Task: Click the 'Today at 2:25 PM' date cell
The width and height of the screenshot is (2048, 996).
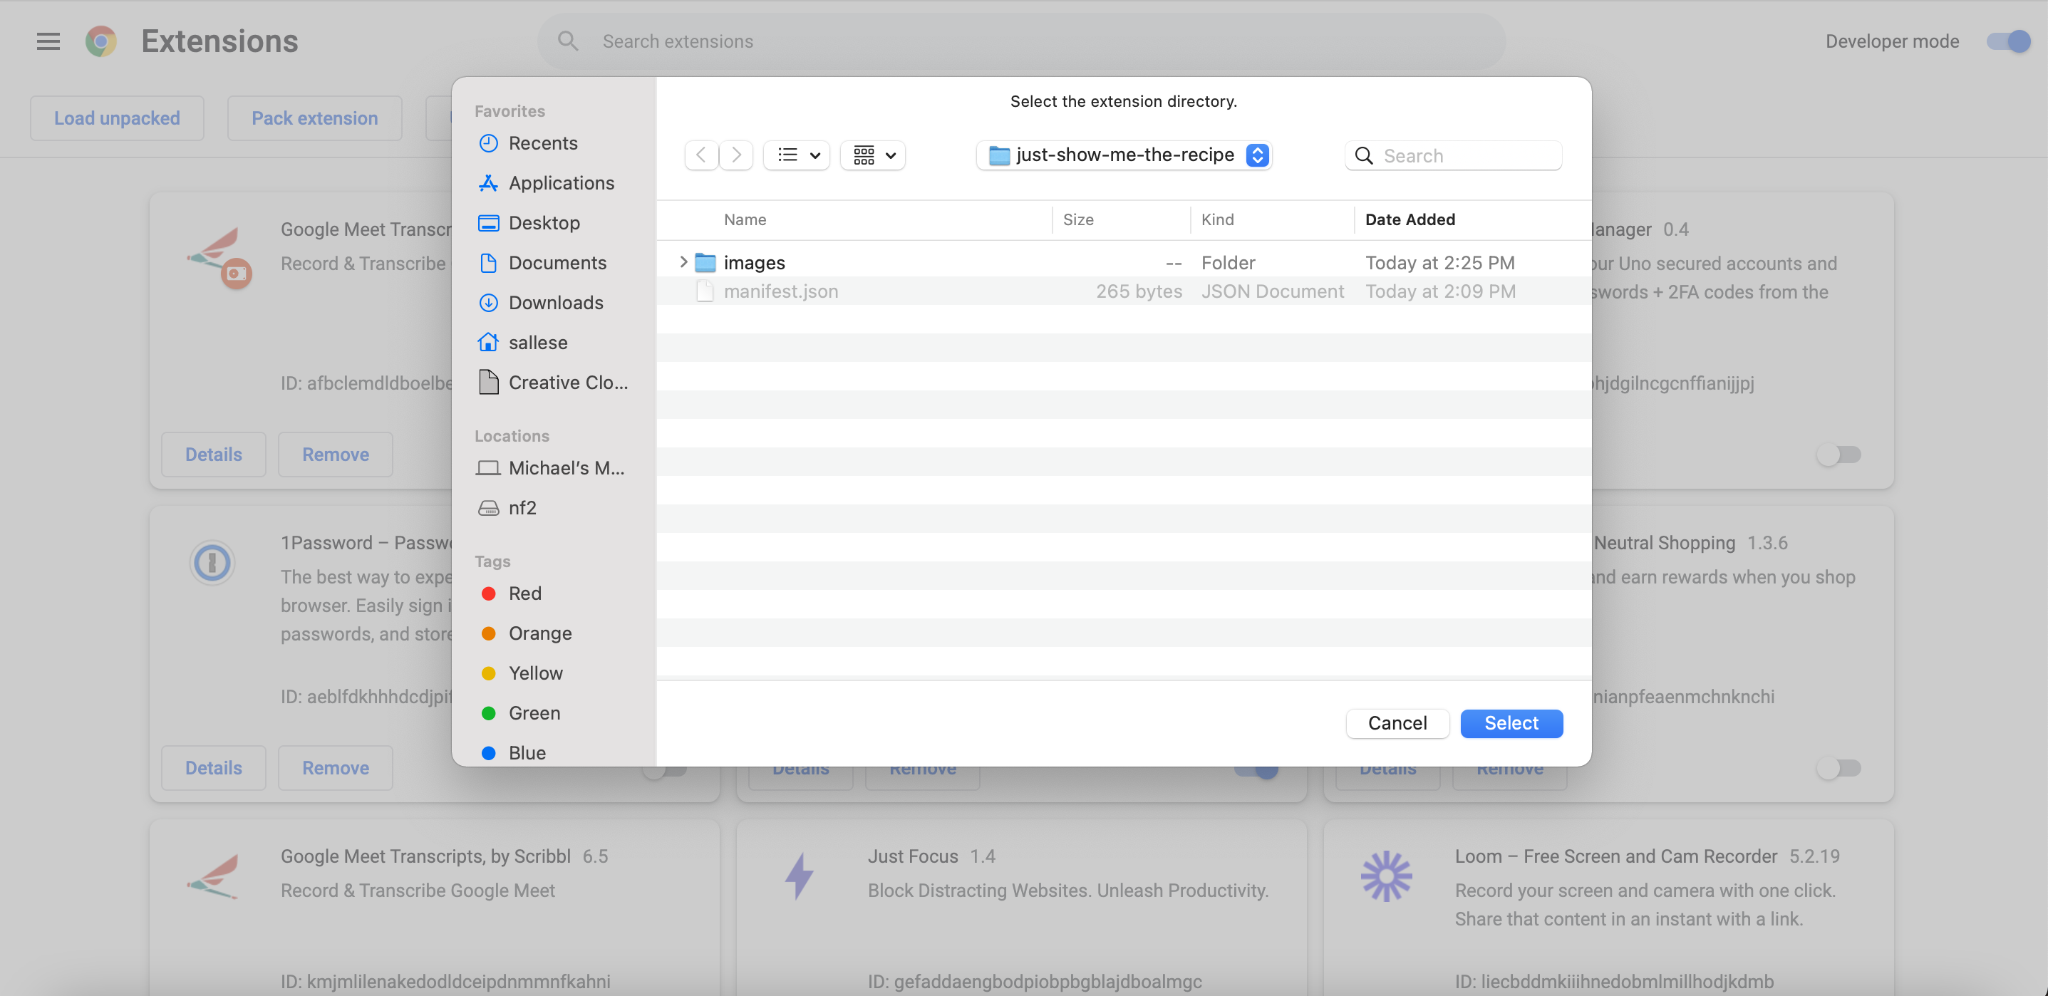Action: [x=1440, y=262]
